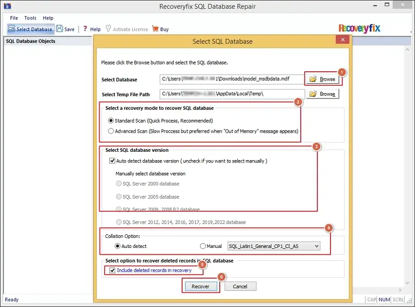Click the Ready status text
Viewport: 415px width, 307px height.
(12, 300)
